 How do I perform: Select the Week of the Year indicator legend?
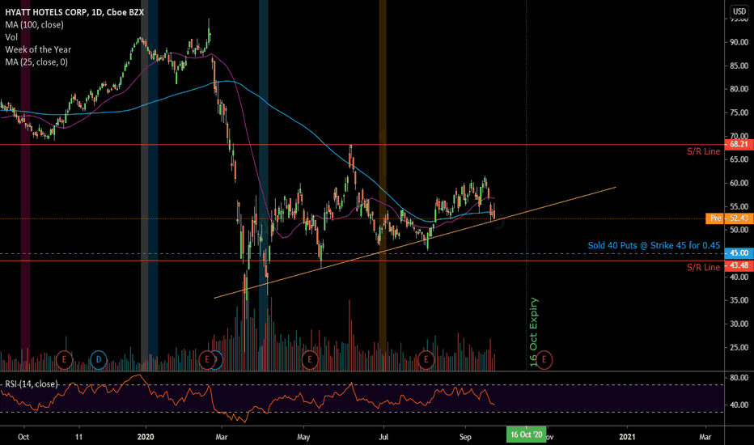[38, 49]
